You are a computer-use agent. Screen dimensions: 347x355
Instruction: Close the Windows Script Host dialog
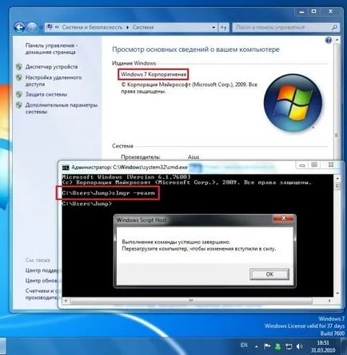tap(284, 219)
